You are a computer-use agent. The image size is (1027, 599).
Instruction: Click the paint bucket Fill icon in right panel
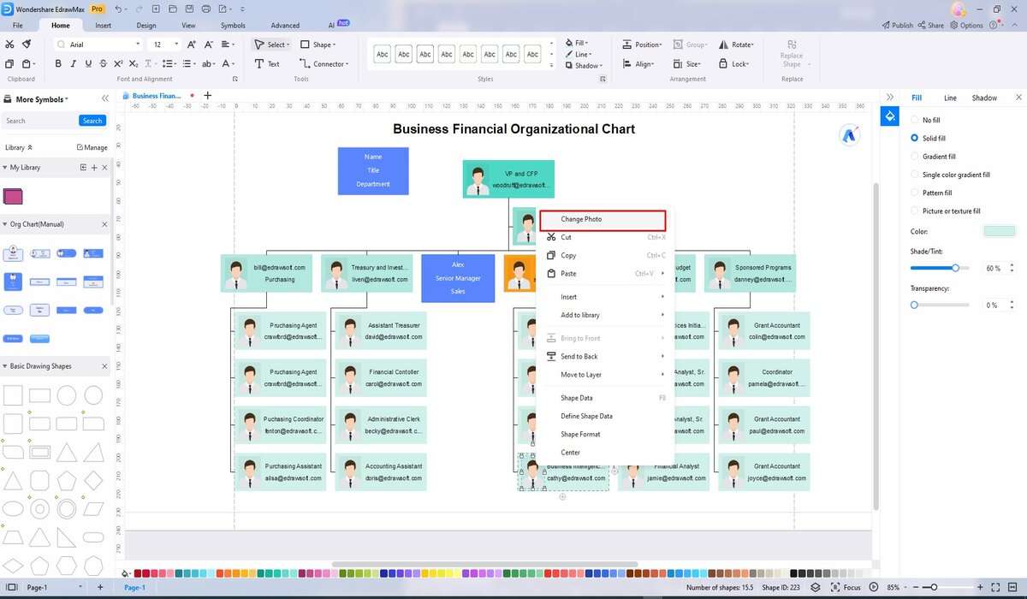pos(890,116)
